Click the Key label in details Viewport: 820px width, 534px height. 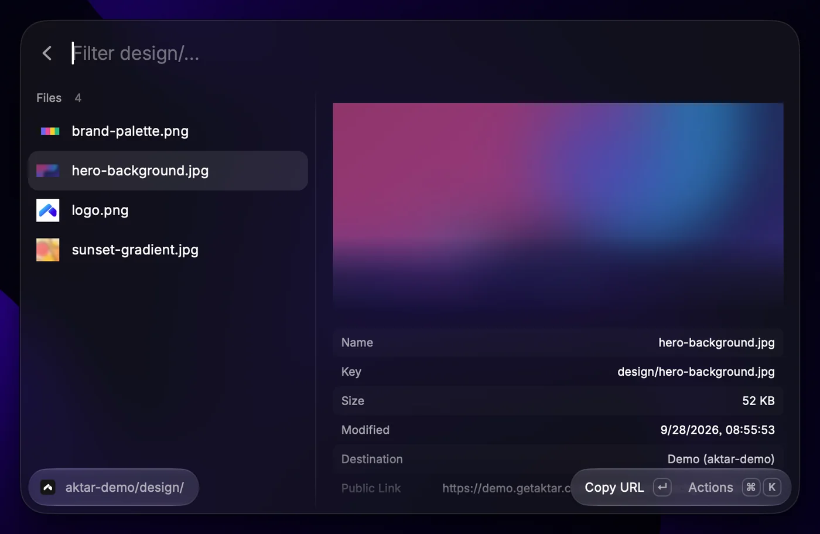pyautogui.click(x=351, y=372)
